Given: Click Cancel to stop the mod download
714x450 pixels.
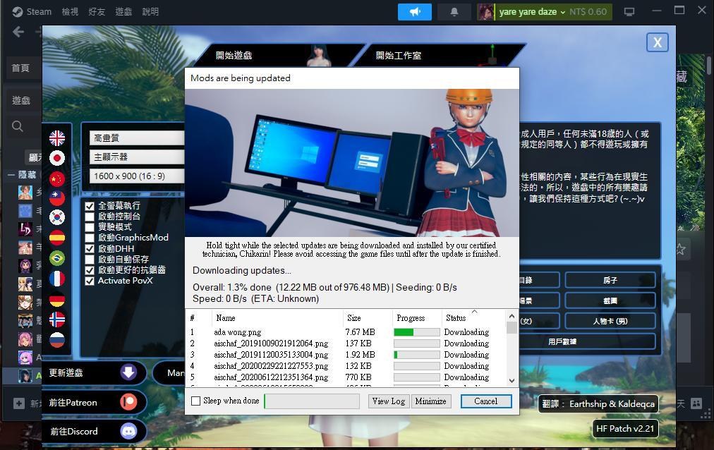Looking at the screenshot, I should coord(485,401).
